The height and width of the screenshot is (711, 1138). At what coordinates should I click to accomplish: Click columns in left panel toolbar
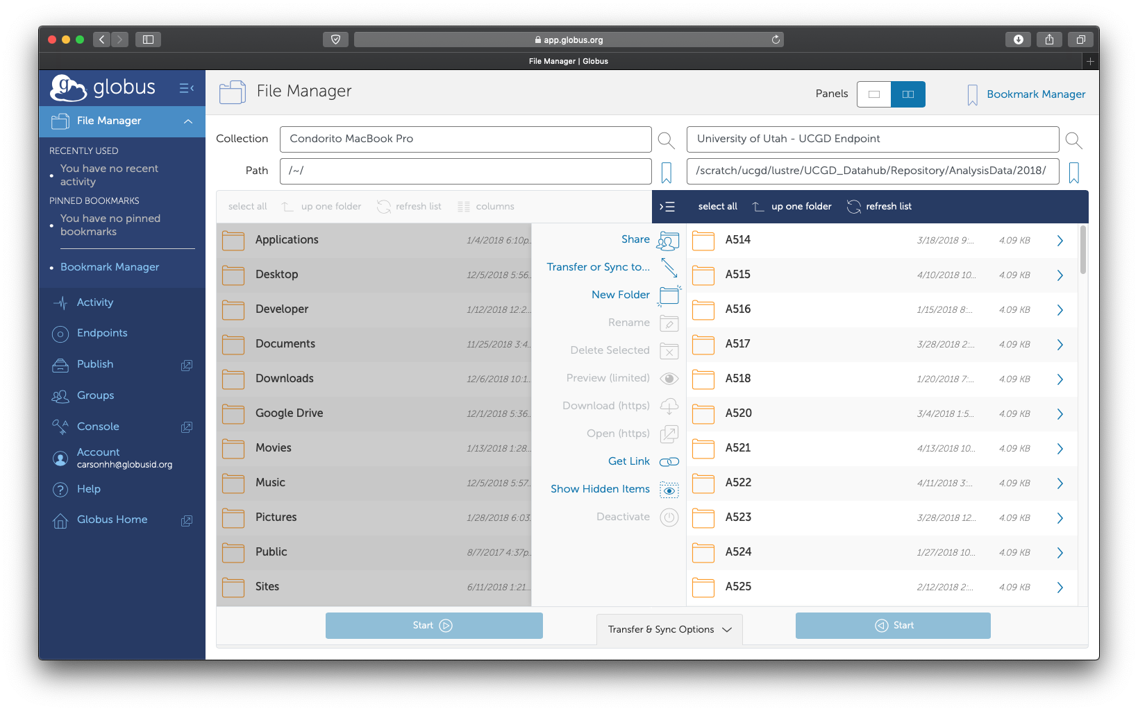[x=486, y=207]
